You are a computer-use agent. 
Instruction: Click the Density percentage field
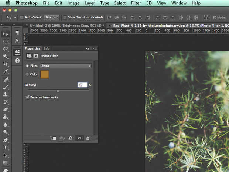point(82,85)
